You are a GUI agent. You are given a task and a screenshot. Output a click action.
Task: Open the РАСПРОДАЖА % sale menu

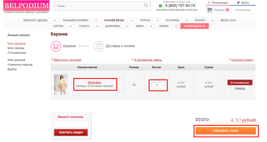tap(194, 26)
